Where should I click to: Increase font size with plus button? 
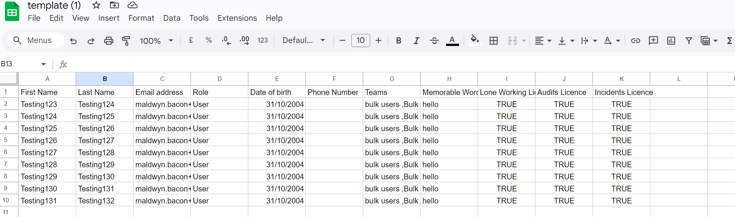pyautogui.click(x=378, y=41)
